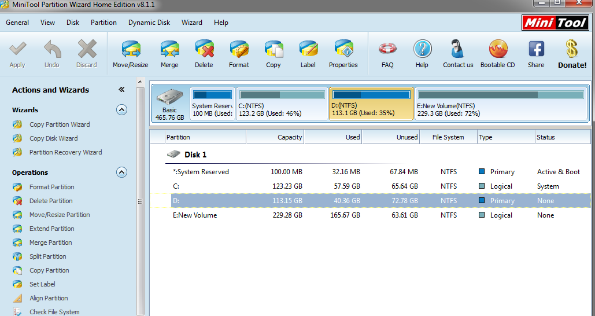This screenshot has width=595, height=316.
Task: Open the View menu
Action: (x=47, y=23)
